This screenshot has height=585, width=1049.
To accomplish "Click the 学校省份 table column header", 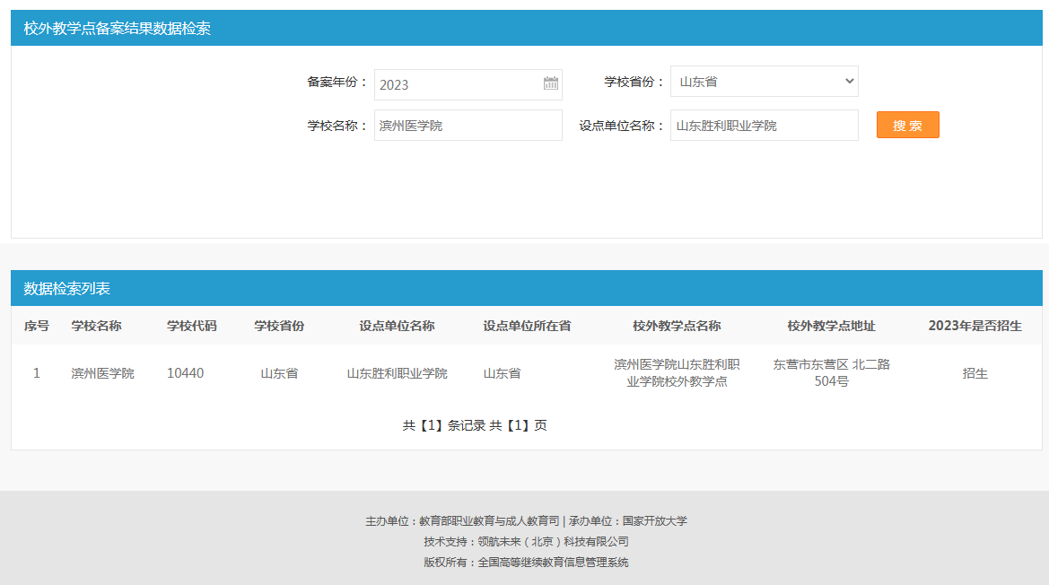I will 279,326.
